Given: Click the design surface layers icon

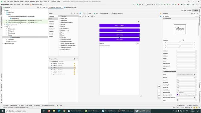Looking at the screenshot, I should coord(80,13).
